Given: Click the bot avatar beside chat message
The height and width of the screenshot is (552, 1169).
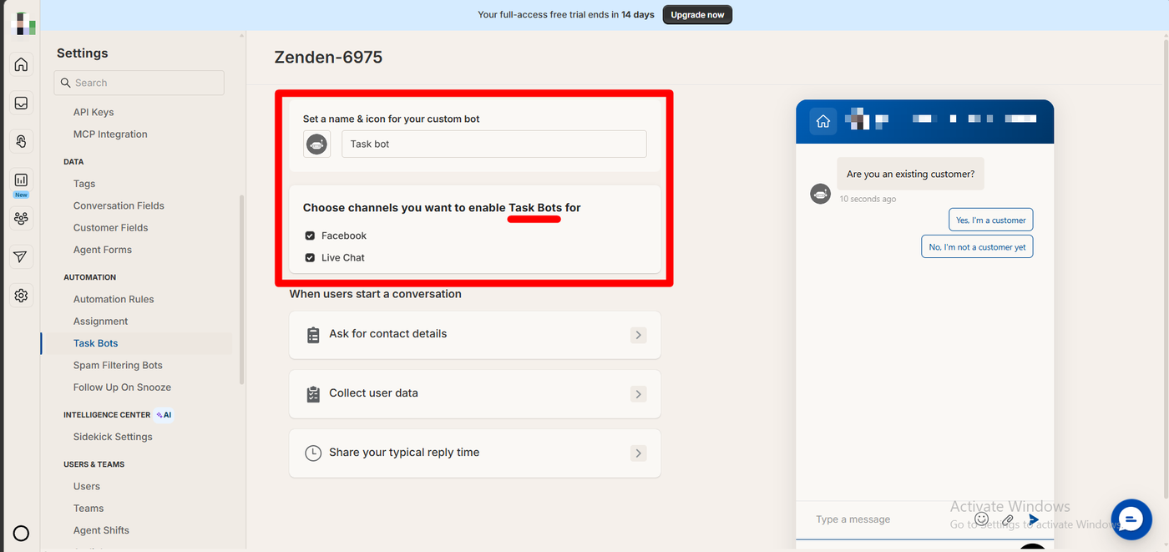Looking at the screenshot, I should coord(820,194).
